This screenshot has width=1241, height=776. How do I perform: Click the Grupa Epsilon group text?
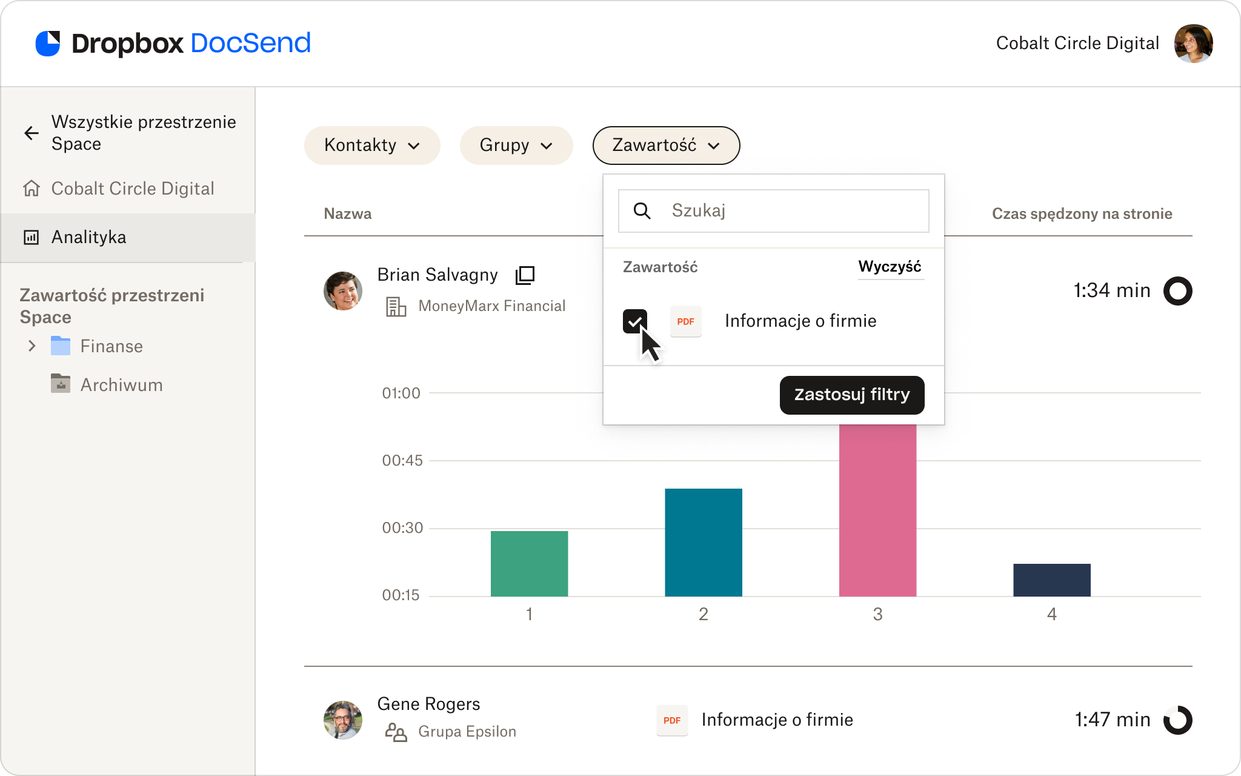pyautogui.click(x=467, y=732)
